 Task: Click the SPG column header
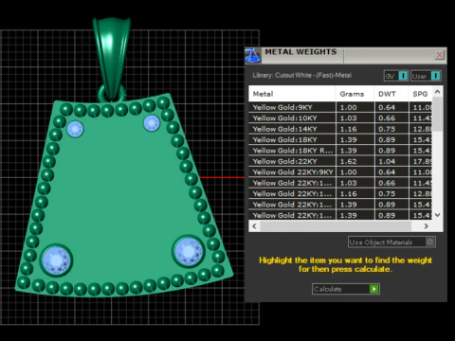[420, 94]
